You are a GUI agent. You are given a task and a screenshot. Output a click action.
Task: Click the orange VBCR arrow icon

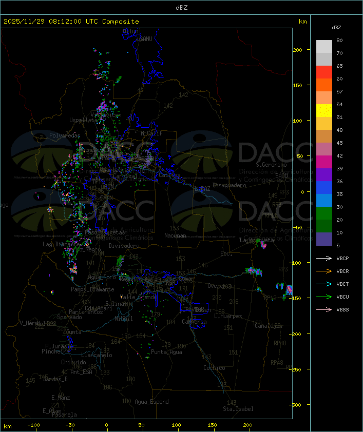click(x=324, y=271)
